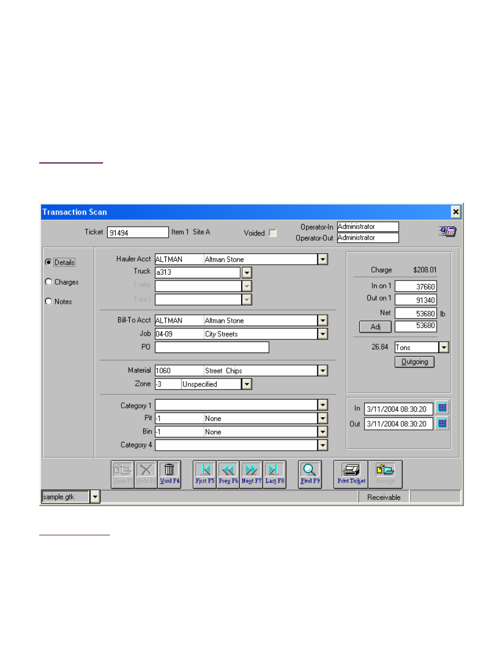Click the Invoice toolbar icon
The height and width of the screenshot is (645, 499).
[385, 474]
